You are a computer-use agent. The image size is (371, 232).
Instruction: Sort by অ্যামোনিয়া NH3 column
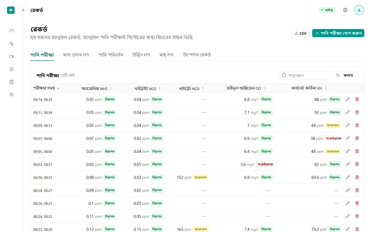pyautogui.click(x=97, y=88)
